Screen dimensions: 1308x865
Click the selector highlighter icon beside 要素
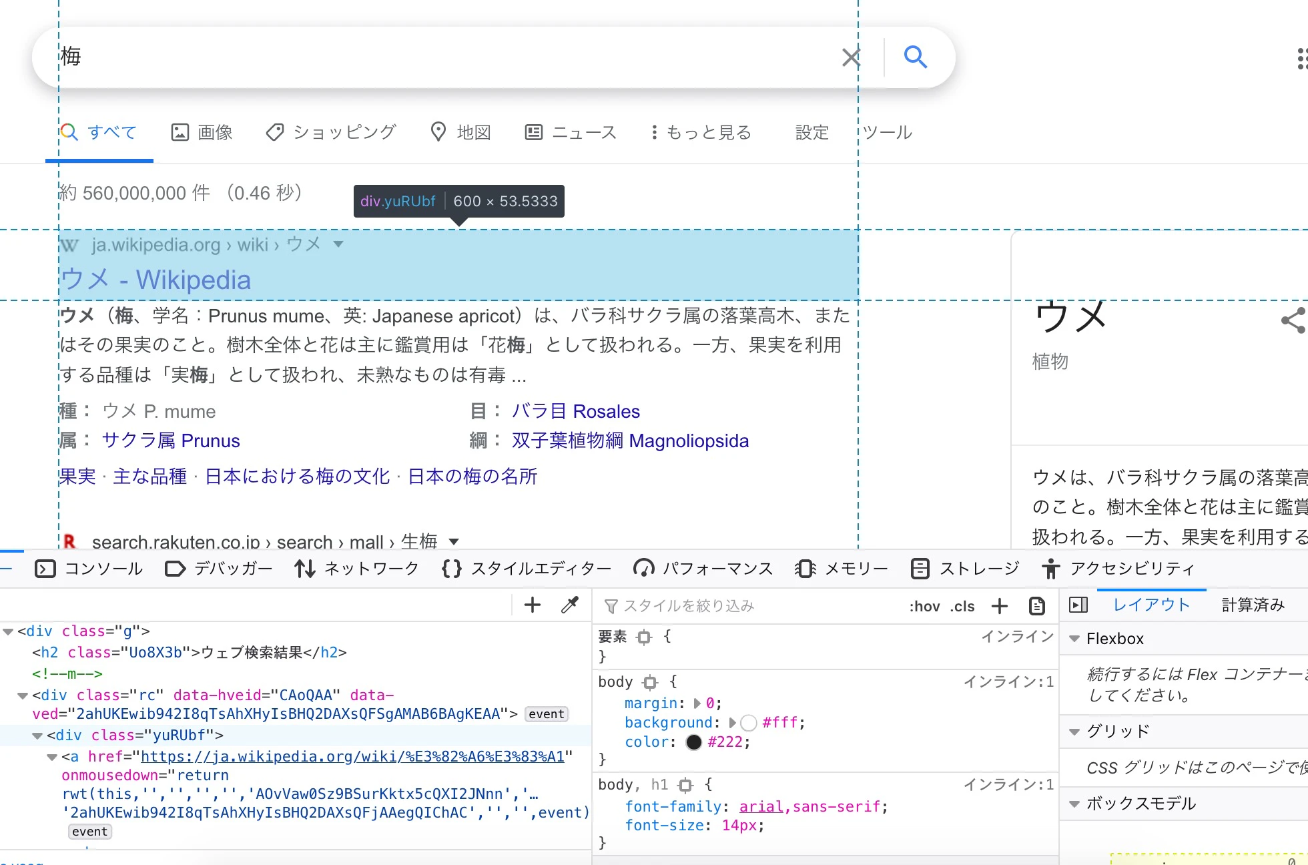tap(644, 637)
